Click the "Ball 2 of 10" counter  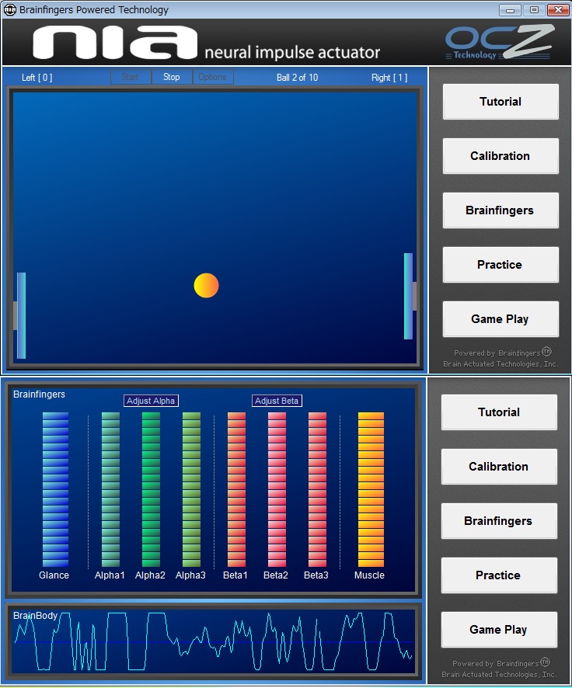[297, 78]
